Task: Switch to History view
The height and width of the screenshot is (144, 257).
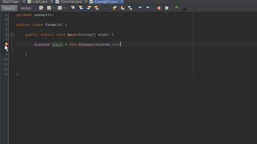Action: (x=26, y=8)
